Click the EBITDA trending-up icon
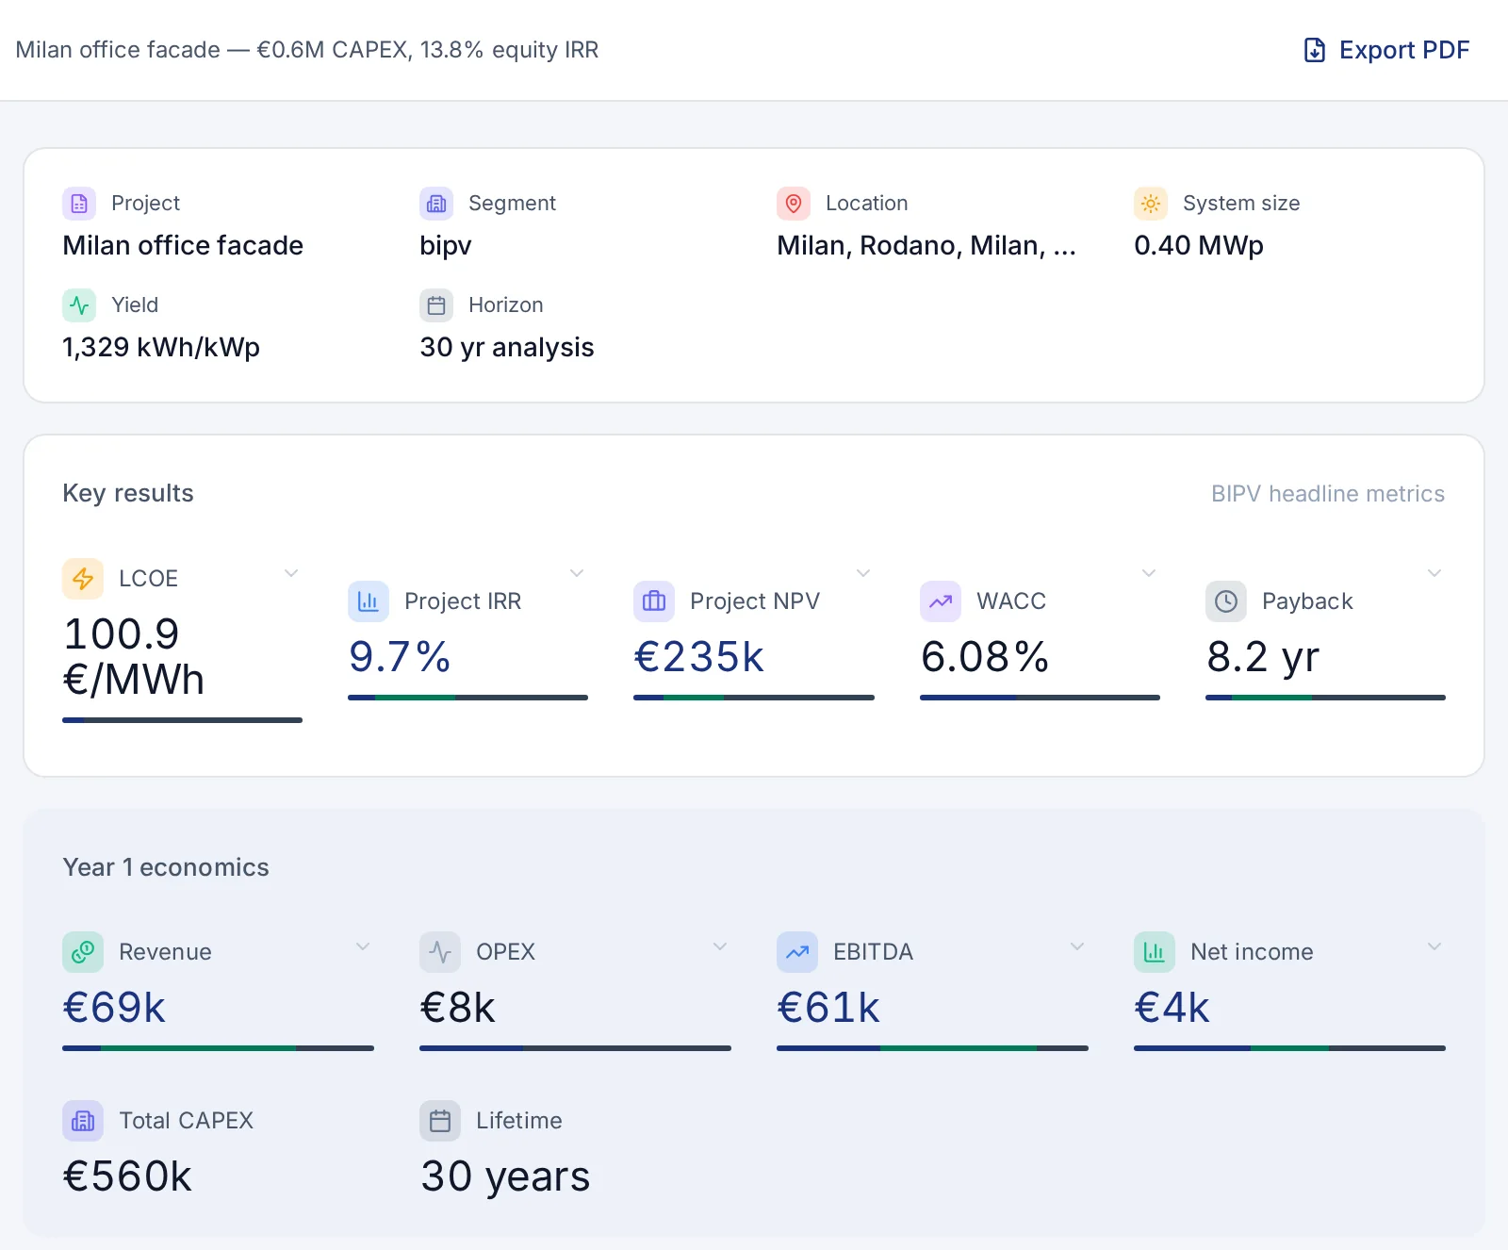The image size is (1508, 1250). [x=797, y=951]
